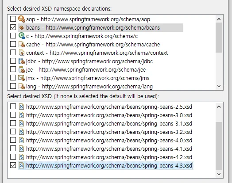Enable the spring-beans-4.0.xsd checkbox
The width and height of the screenshot is (232, 183).
coord(13,140)
